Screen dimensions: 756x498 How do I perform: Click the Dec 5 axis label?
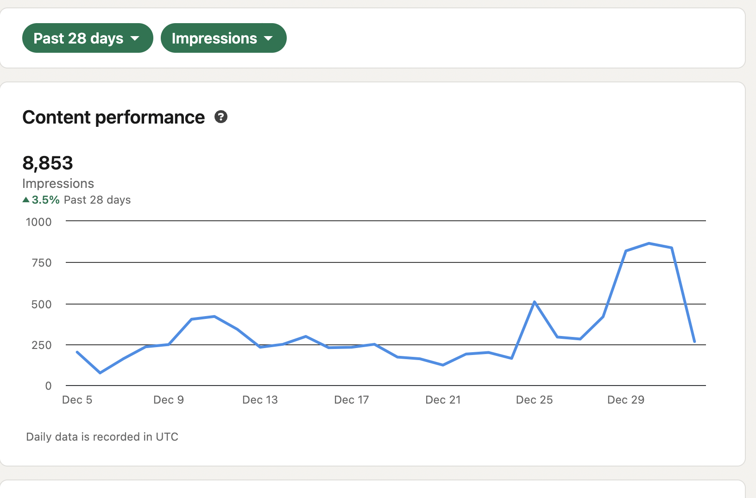(77, 400)
